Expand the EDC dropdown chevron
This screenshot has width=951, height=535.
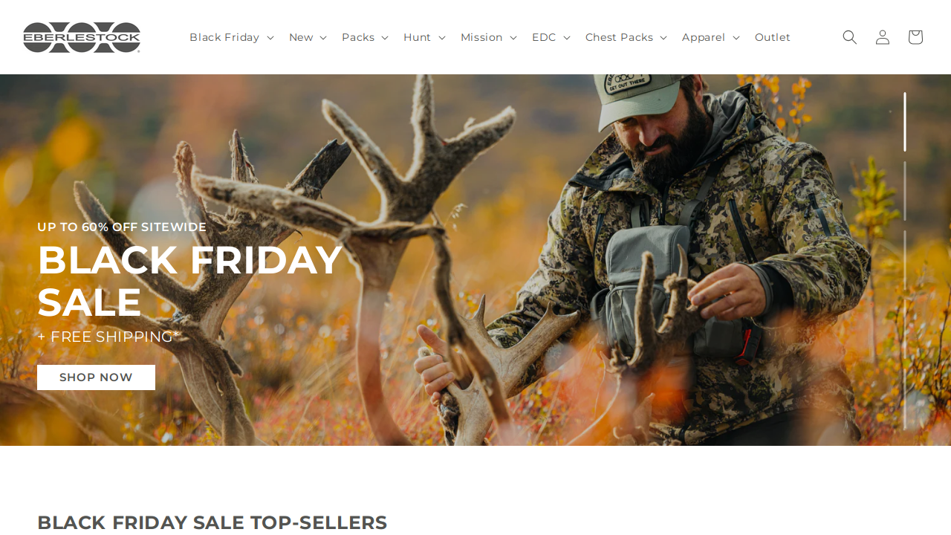(566, 38)
